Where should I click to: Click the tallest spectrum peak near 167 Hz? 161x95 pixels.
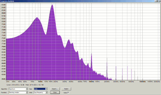[x=52, y=5]
